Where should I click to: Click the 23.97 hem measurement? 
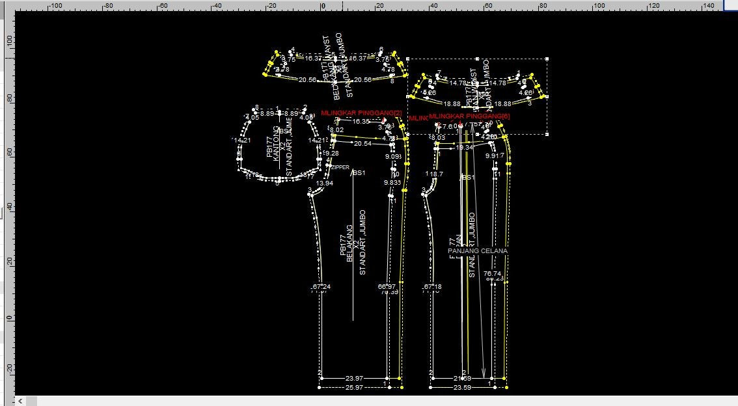pos(354,378)
